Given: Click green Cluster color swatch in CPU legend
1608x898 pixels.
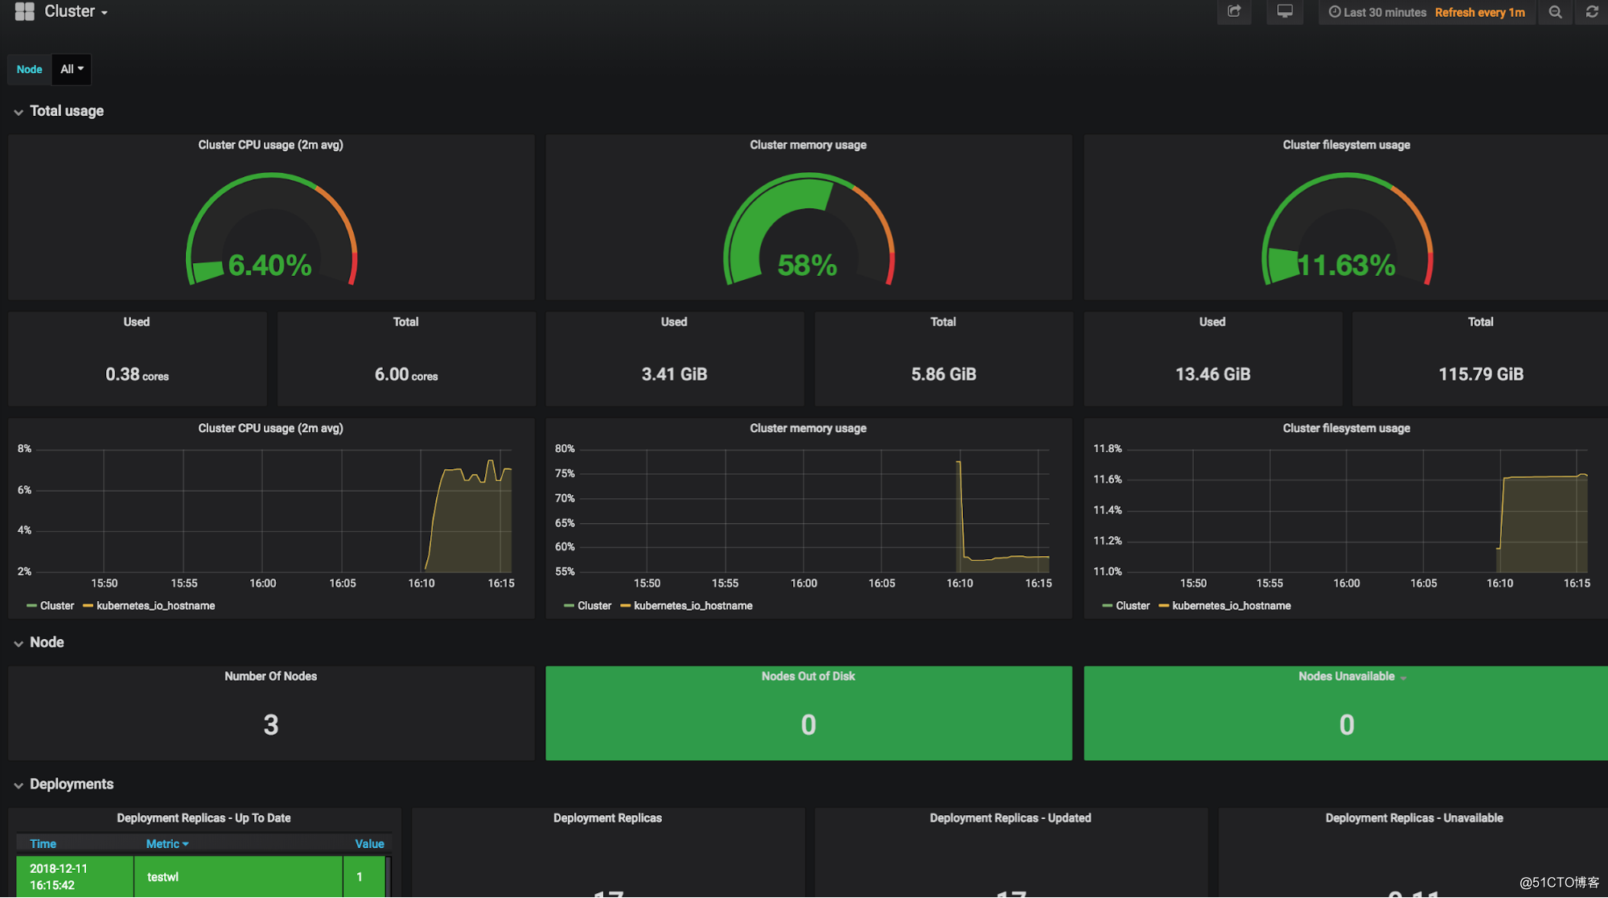Looking at the screenshot, I should click(31, 606).
